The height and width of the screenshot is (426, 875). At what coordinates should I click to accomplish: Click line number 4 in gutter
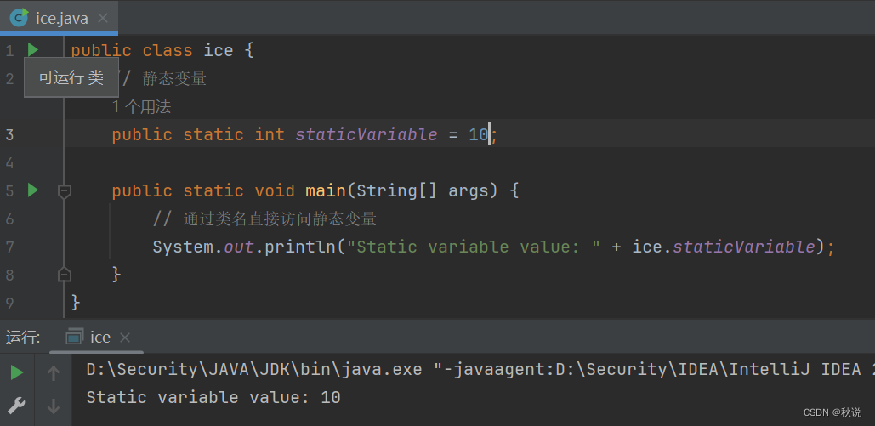coord(9,163)
